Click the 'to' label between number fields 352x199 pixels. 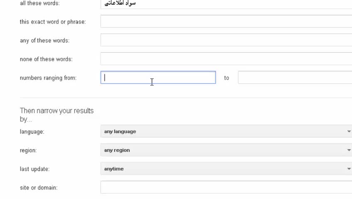tap(227, 78)
